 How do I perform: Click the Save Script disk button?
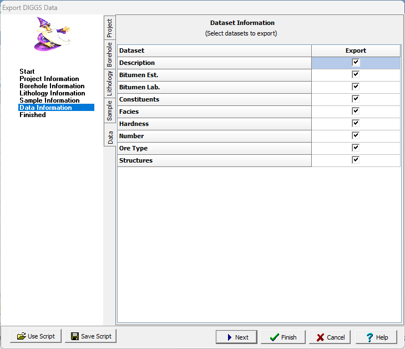pyautogui.click(x=91, y=336)
